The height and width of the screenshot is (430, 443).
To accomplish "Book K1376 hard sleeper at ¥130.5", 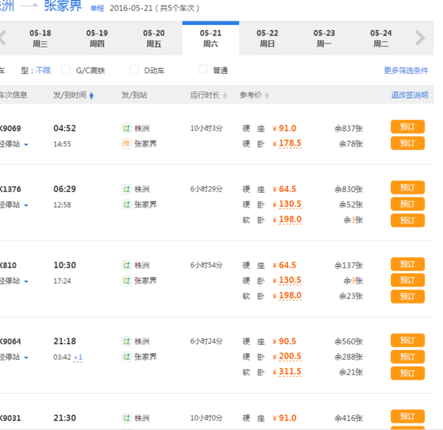I will point(408,204).
